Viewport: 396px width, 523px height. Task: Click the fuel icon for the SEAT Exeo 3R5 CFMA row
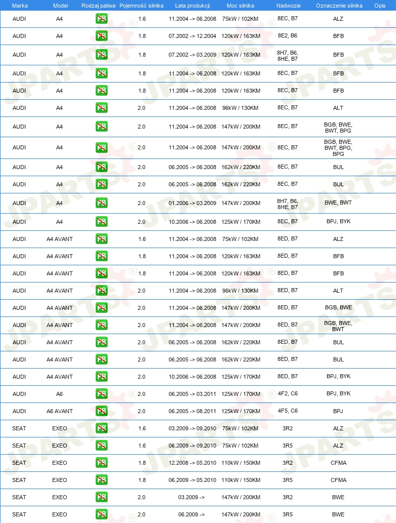[101, 479]
